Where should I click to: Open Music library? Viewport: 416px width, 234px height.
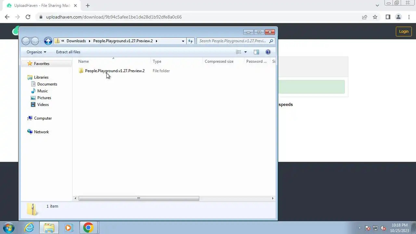pos(42,91)
